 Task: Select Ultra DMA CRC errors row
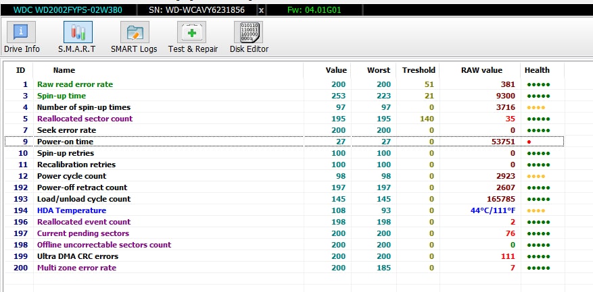pos(284,256)
